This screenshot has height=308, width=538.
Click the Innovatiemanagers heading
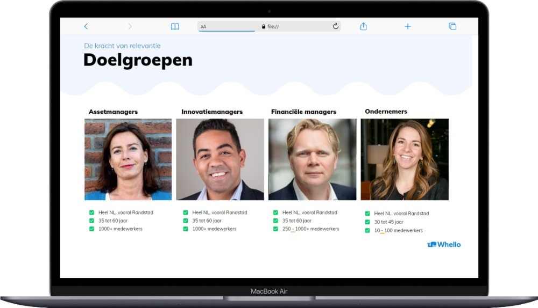(212, 112)
